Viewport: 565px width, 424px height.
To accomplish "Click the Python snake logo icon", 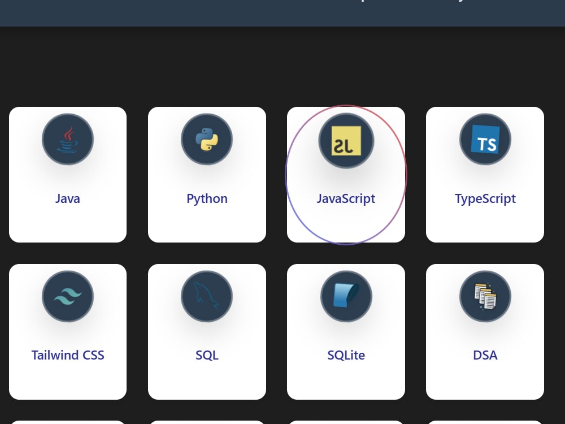I will coord(207,140).
